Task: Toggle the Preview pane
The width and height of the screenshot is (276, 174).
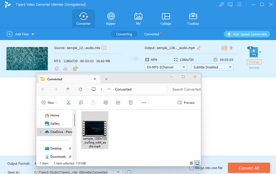Action: (x=186, y=102)
